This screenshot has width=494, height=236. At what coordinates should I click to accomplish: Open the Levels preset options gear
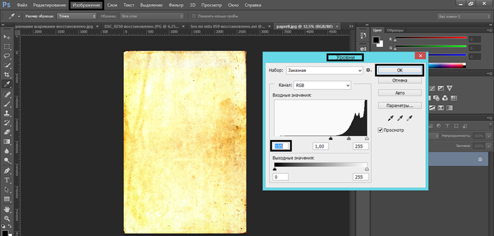(369, 71)
